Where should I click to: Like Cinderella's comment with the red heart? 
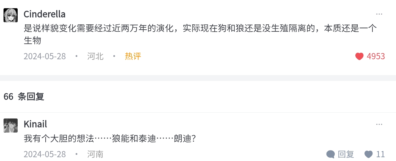(359, 56)
